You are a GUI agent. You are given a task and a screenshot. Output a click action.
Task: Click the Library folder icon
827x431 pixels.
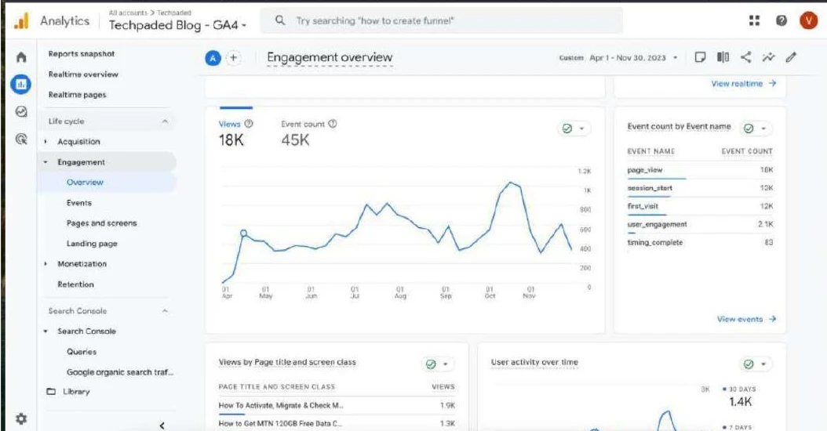pyautogui.click(x=51, y=392)
